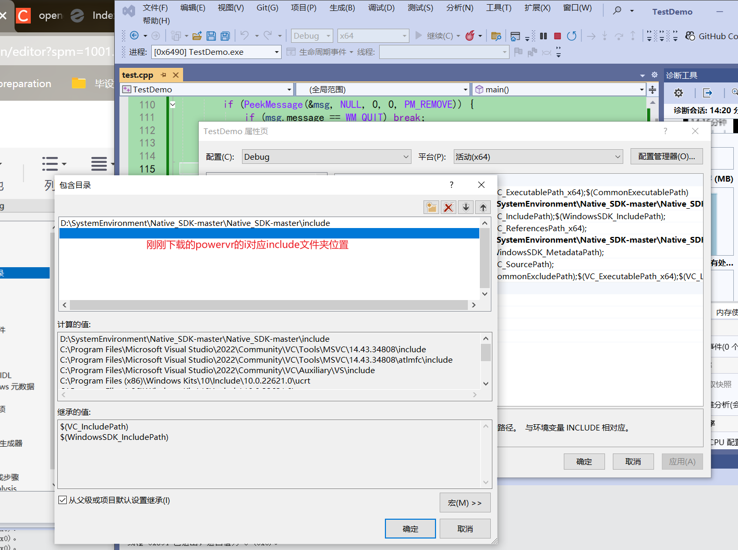Move selected include path up

pyautogui.click(x=483, y=207)
